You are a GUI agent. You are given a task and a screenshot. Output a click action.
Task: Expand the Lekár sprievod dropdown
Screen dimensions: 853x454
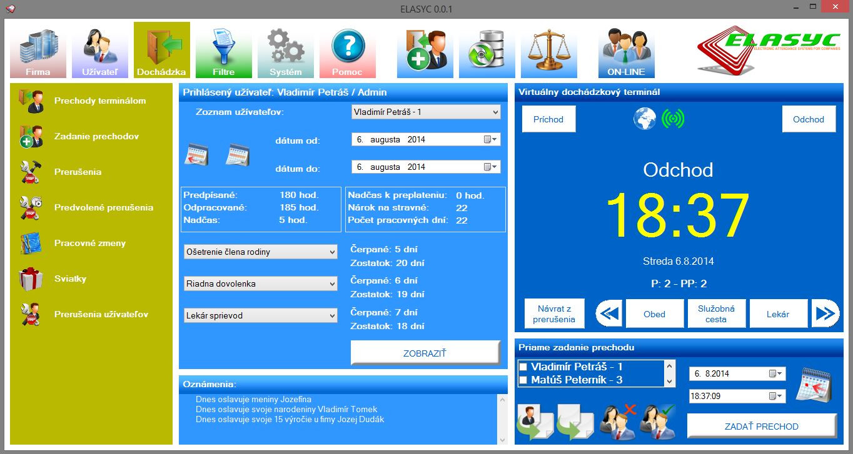click(x=261, y=316)
